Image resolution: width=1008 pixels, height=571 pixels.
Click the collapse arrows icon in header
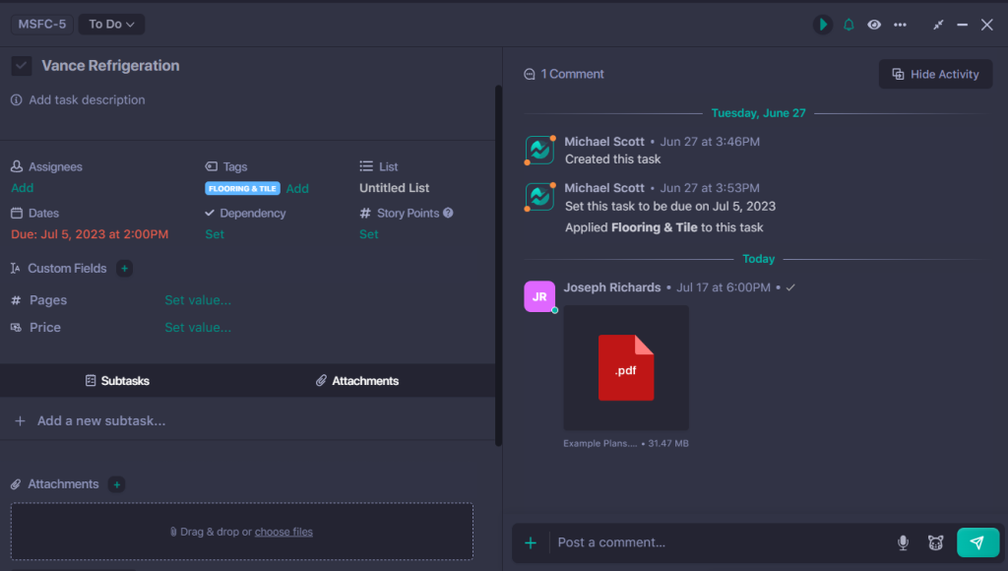(x=938, y=25)
